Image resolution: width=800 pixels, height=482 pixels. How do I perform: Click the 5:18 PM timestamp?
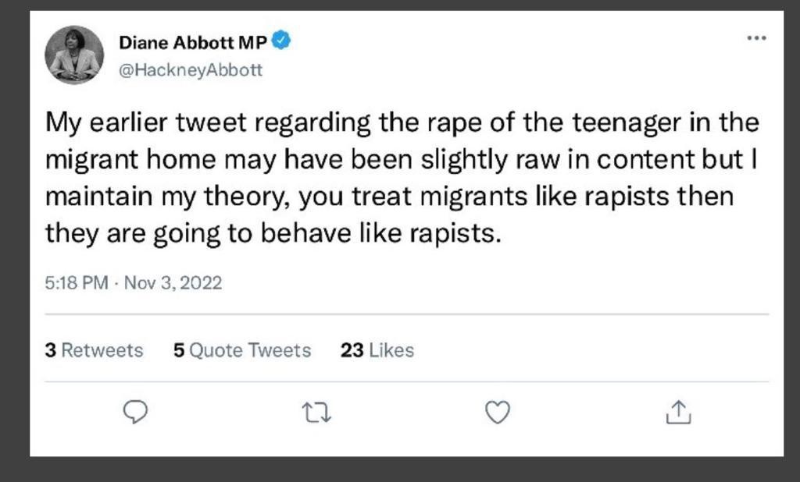click(77, 282)
